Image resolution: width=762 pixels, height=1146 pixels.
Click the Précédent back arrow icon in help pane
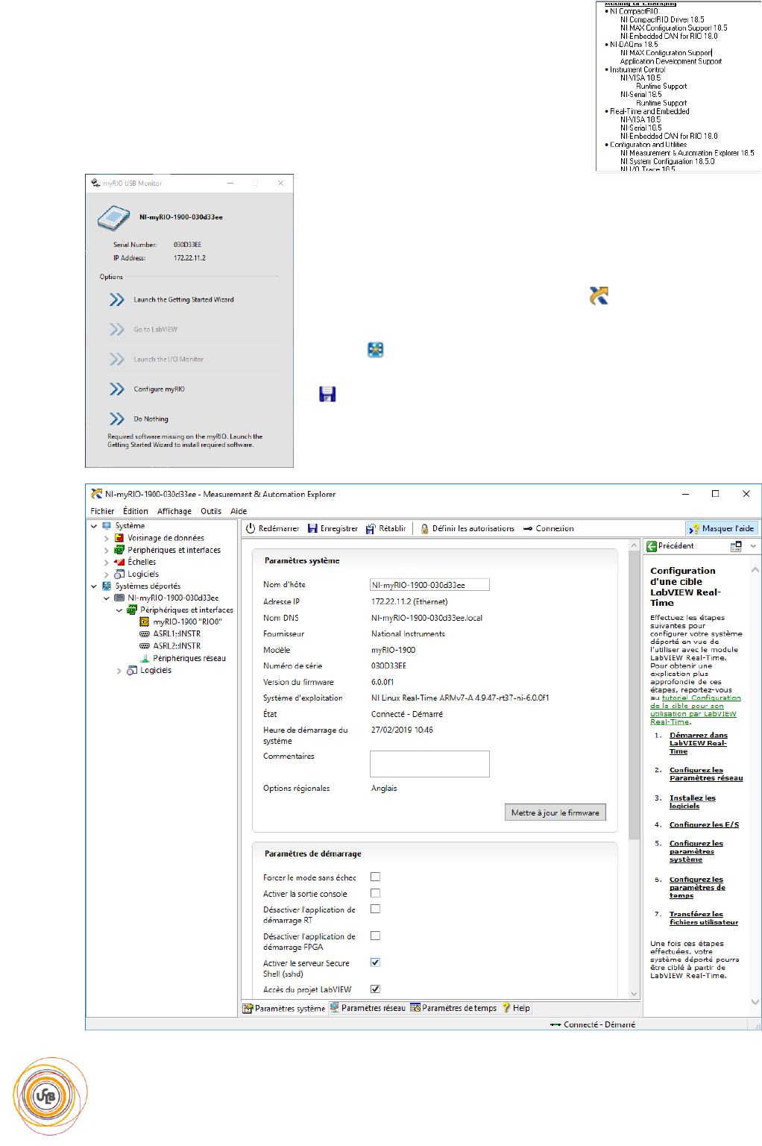pyautogui.click(x=651, y=546)
